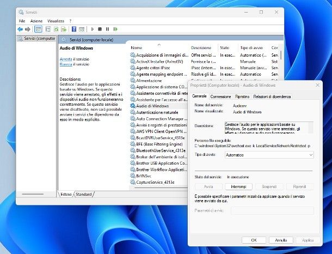Switch to the Standard view tab
The image size is (332, 254).
[84, 194]
